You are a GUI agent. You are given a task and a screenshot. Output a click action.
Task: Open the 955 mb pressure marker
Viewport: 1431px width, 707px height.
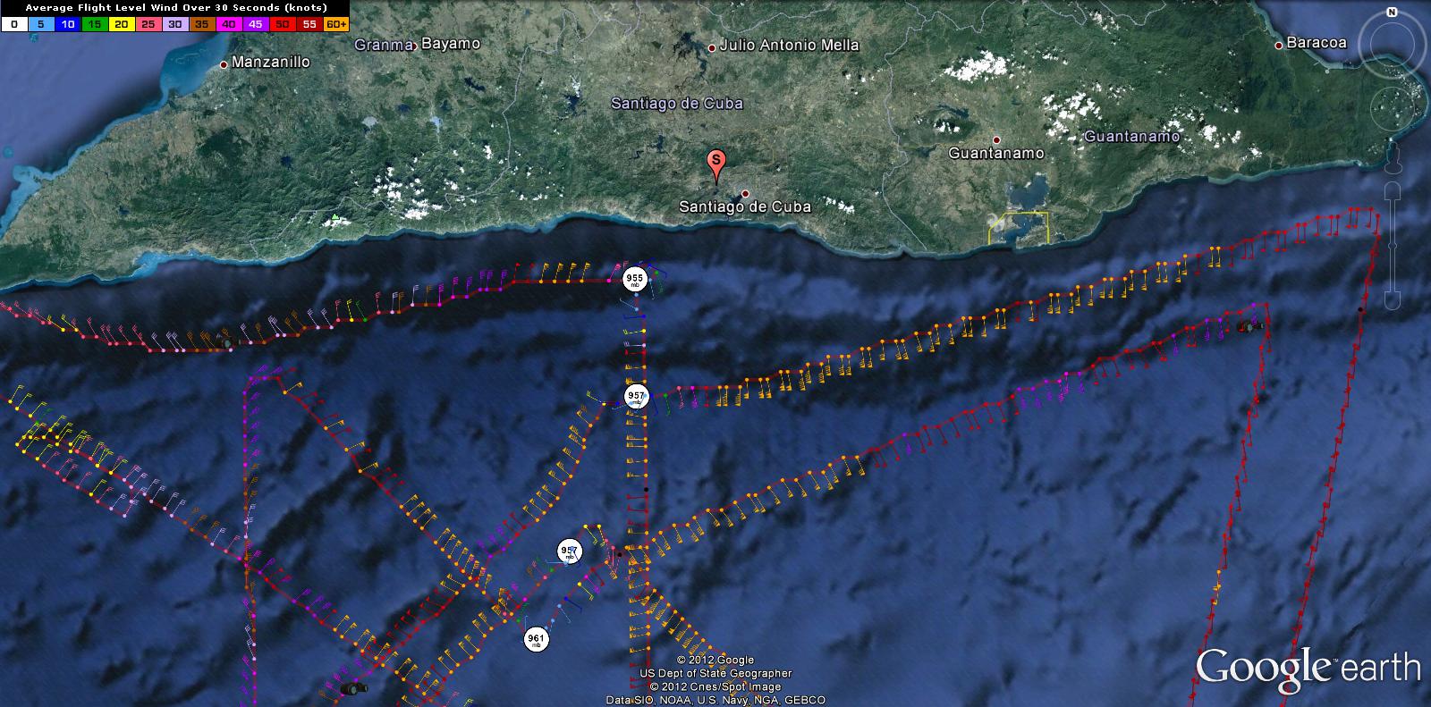[634, 279]
